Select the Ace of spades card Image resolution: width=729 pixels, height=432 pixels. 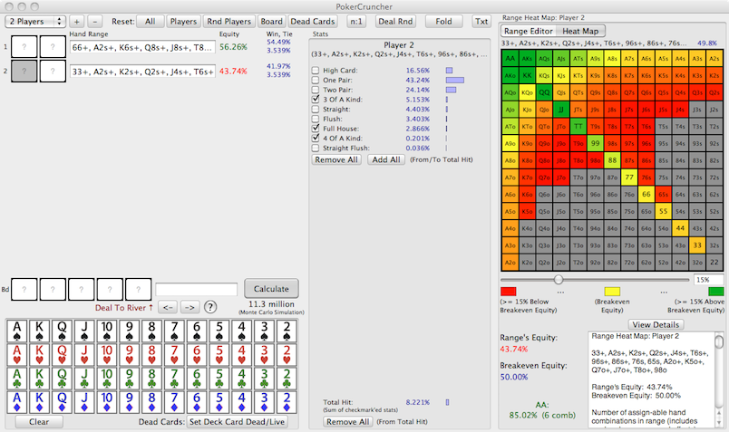[17, 331]
